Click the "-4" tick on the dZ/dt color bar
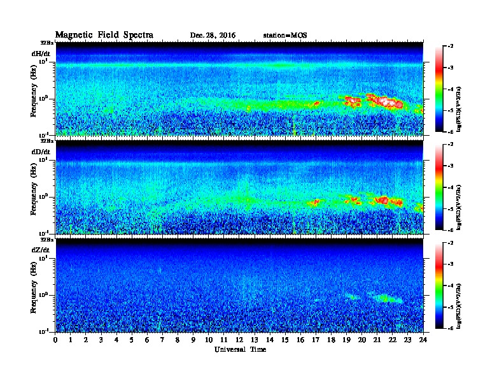Image resolution: width=504 pixels, height=390 pixels. [451, 285]
